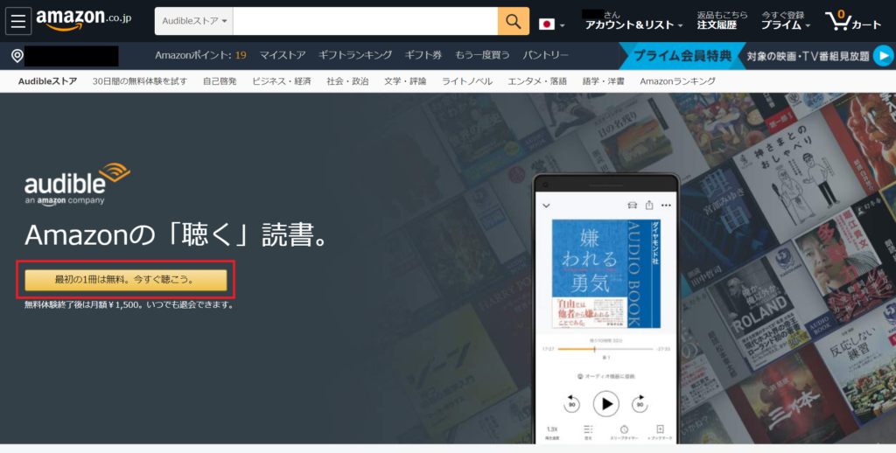Tap the car mode icon in phone
The image size is (896, 453).
click(x=632, y=206)
